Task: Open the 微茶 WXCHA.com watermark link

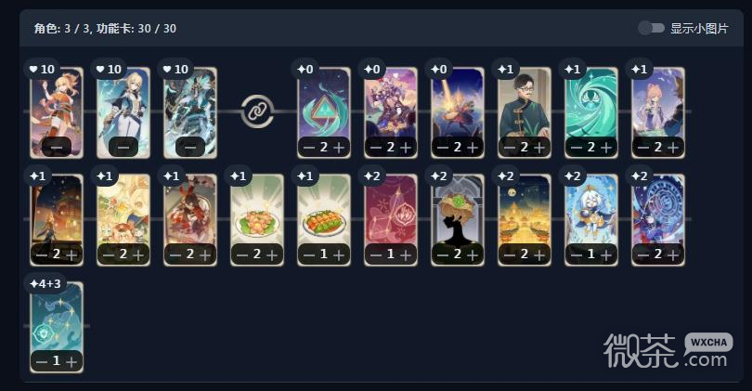Action: [x=668, y=350]
